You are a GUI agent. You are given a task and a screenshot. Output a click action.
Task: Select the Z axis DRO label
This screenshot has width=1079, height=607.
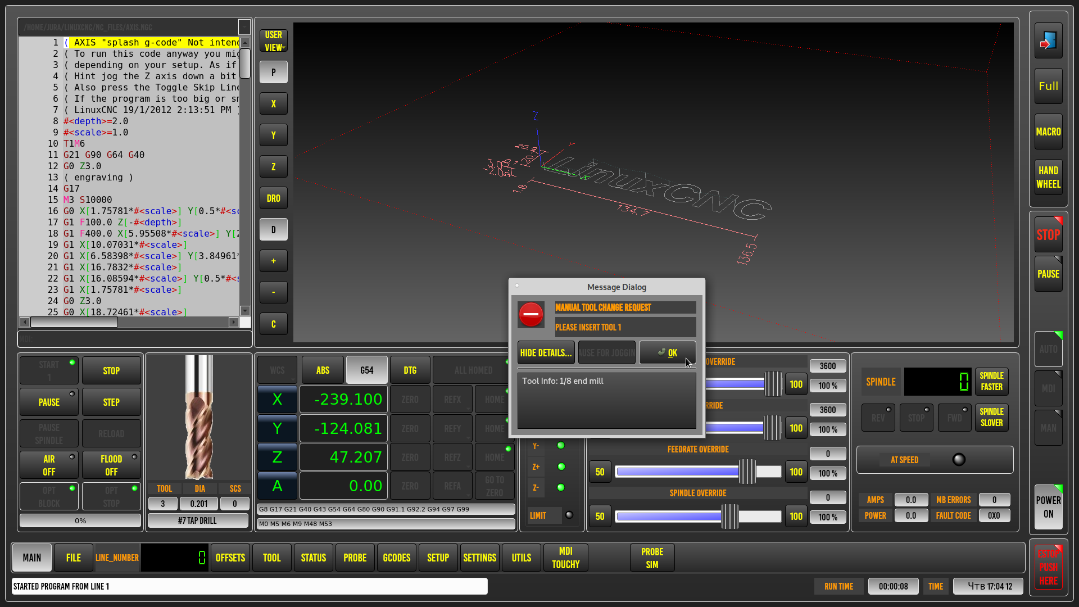coord(277,457)
